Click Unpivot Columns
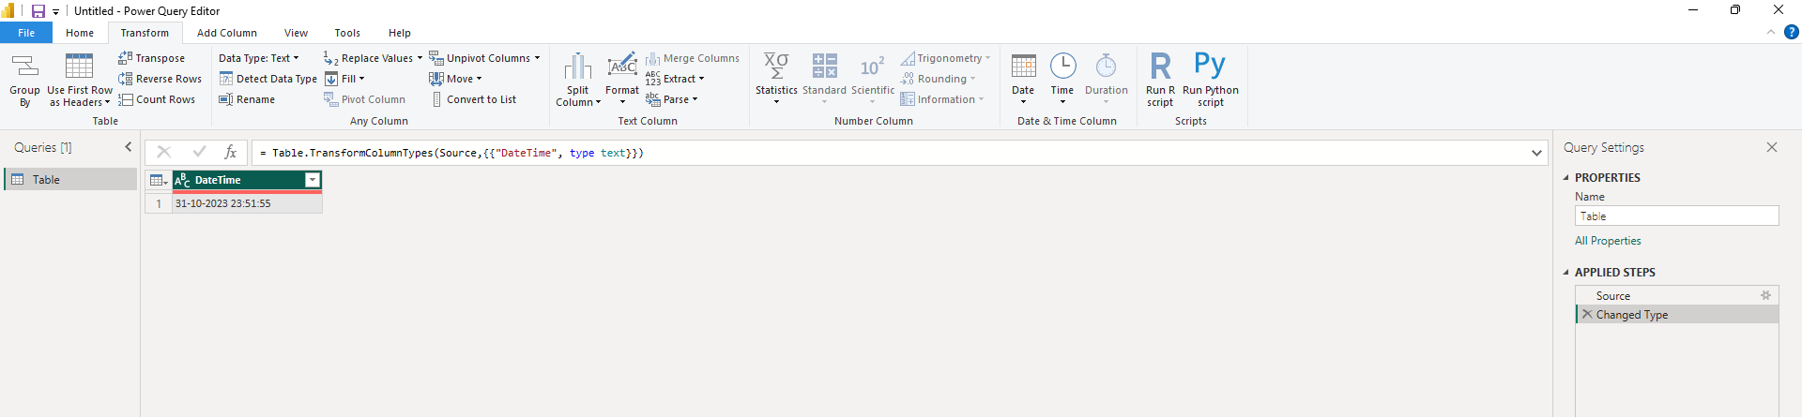Viewport: 1802px width, 417px height. pos(484,58)
